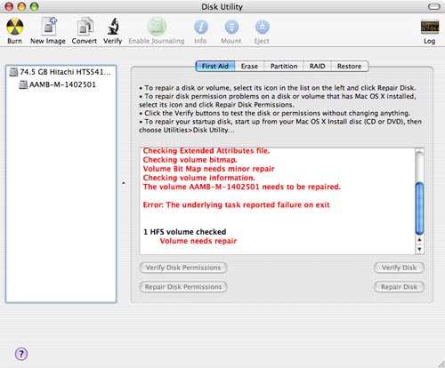Open the RAID tab
The height and width of the screenshot is (368, 445).
point(317,66)
